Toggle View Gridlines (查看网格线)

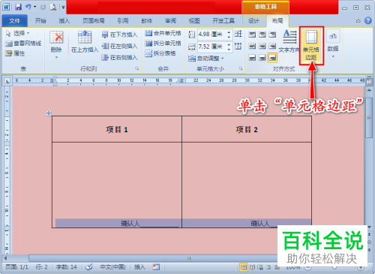click(x=23, y=44)
